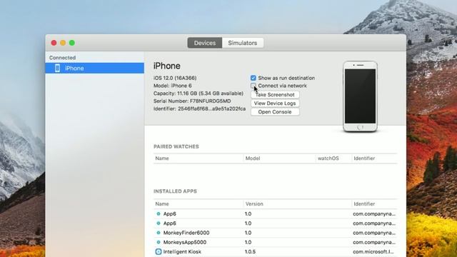Select the MonkeyFinder6000 app row
The height and width of the screenshot is (257, 457).
coord(275,233)
